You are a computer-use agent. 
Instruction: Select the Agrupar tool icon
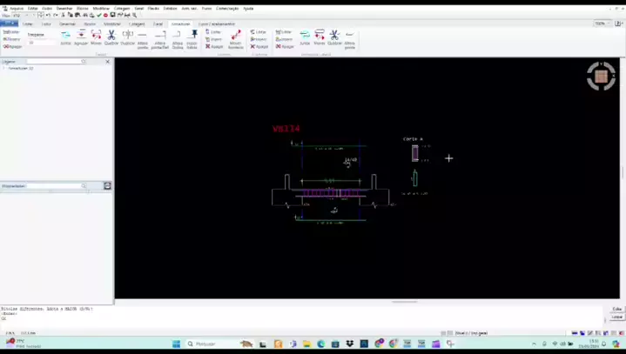coord(81,37)
